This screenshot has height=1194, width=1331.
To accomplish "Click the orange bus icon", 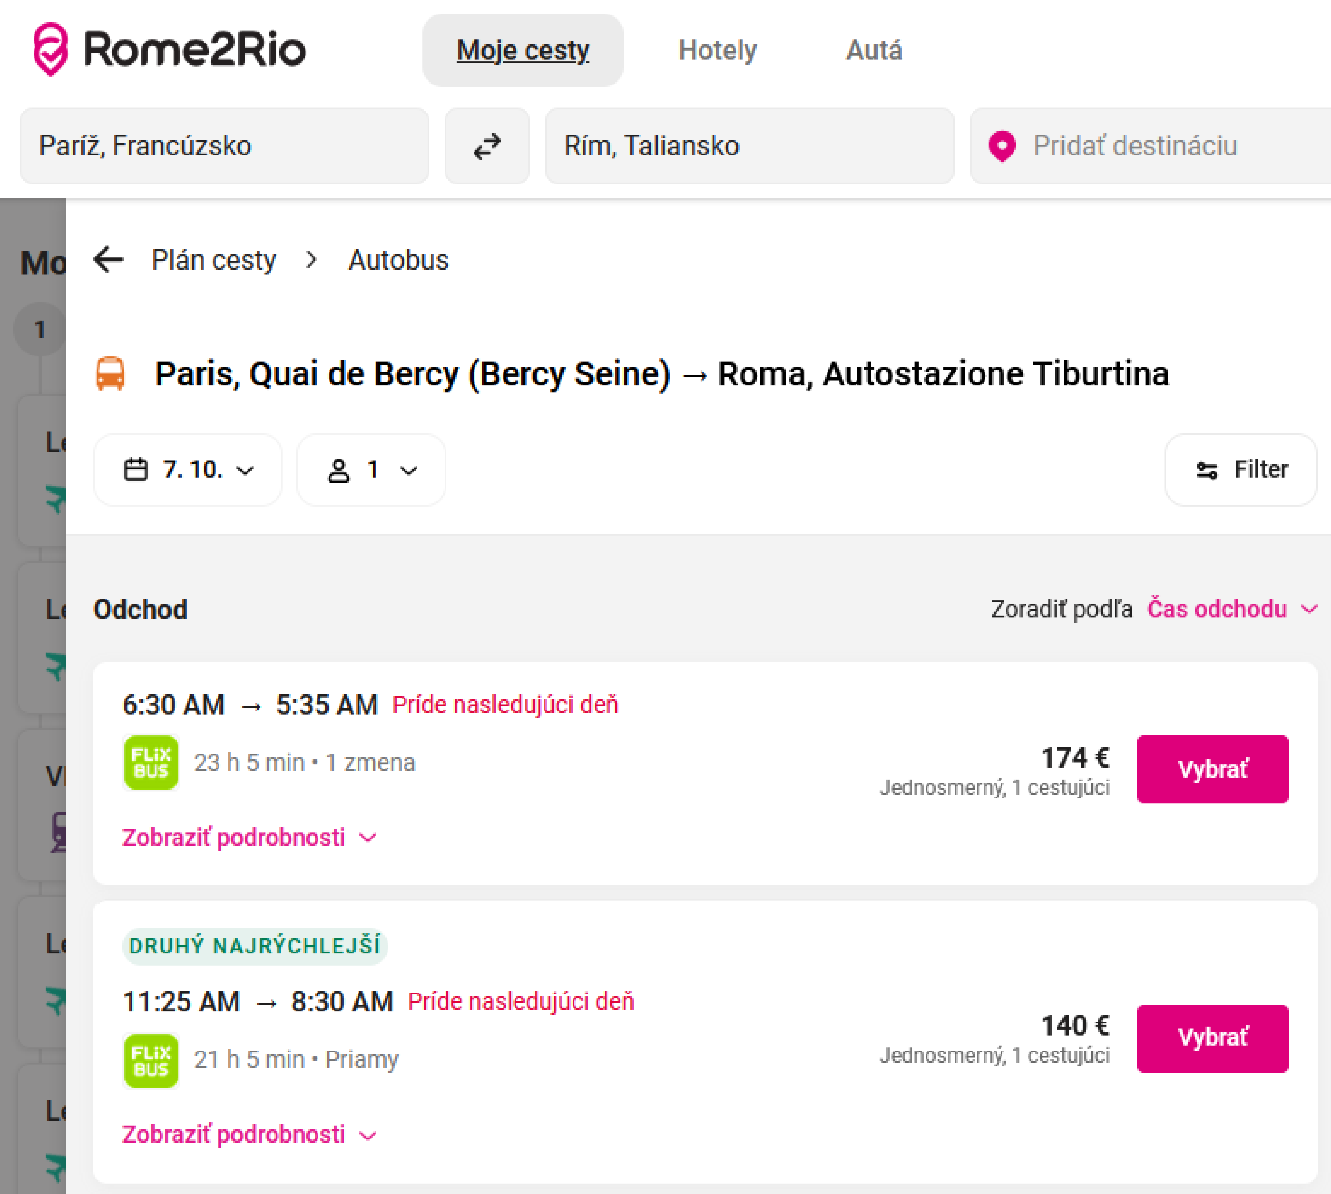I will tap(110, 374).
